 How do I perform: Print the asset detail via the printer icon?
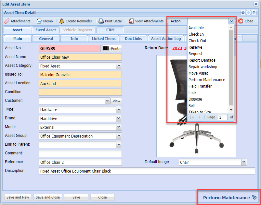(x=111, y=21)
